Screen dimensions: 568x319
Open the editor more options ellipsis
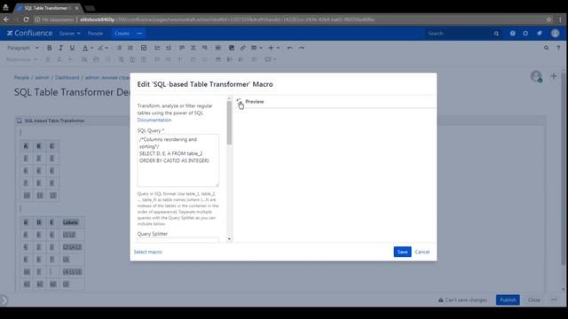click(554, 300)
